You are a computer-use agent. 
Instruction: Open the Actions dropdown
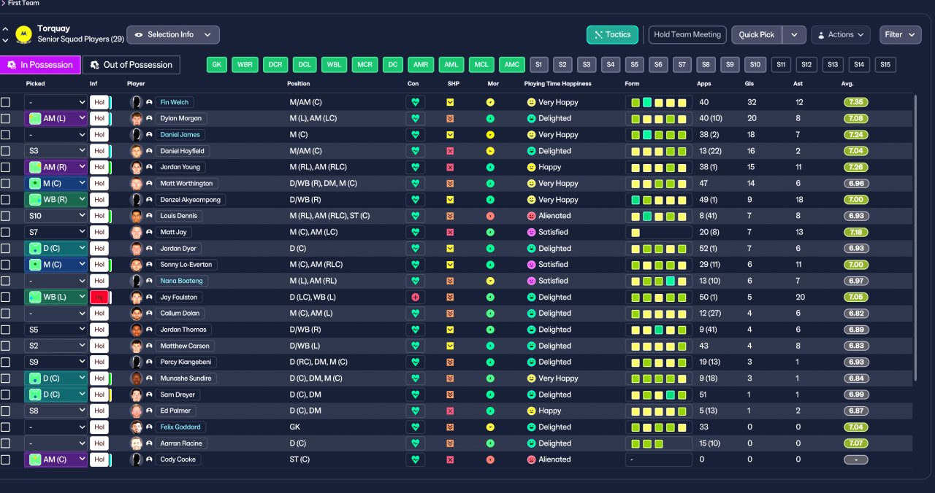pos(841,34)
